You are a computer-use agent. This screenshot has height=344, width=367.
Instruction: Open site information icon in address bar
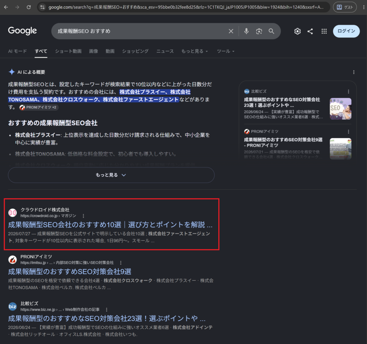pos(42,7)
